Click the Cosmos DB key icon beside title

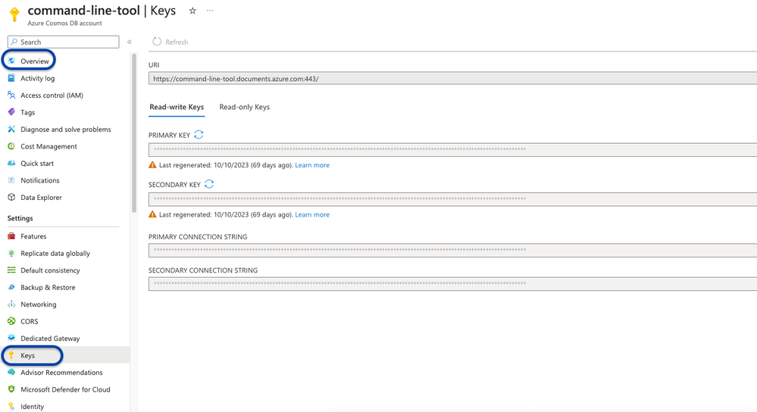[14, 14]
